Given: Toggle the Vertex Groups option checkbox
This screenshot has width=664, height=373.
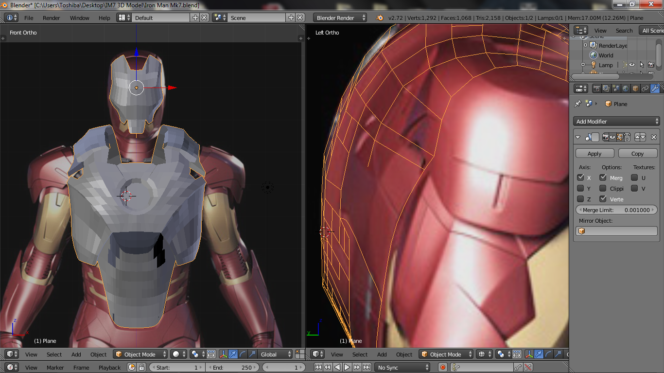Looking at the screenshot, I should [603, 199].
